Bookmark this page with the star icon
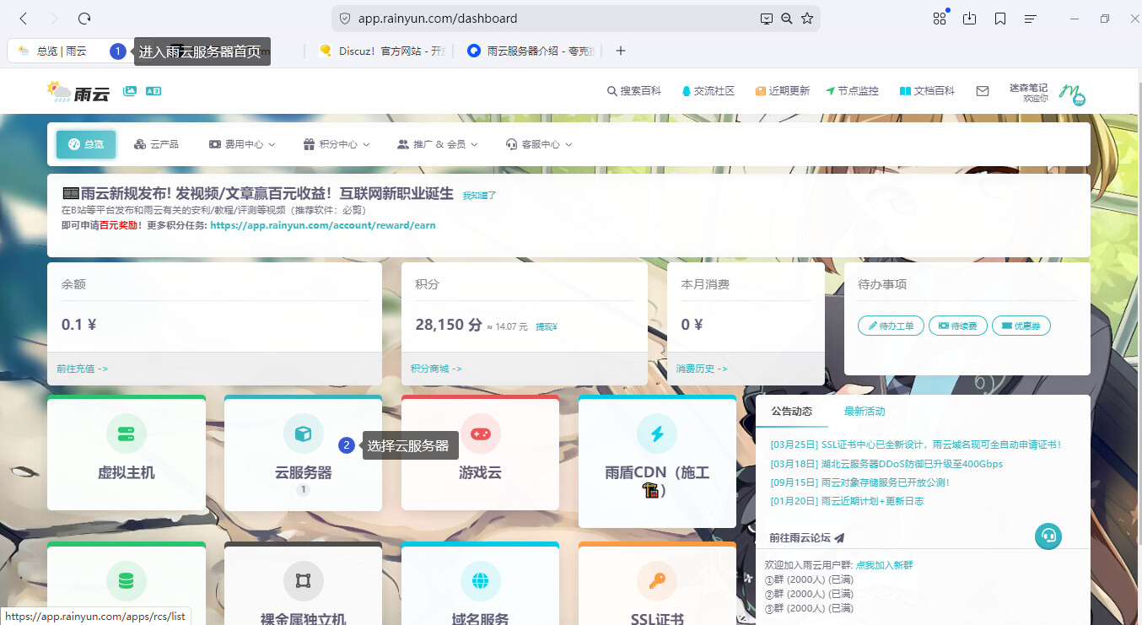The height and width of the screenshot is (625, 1142). 807,18
